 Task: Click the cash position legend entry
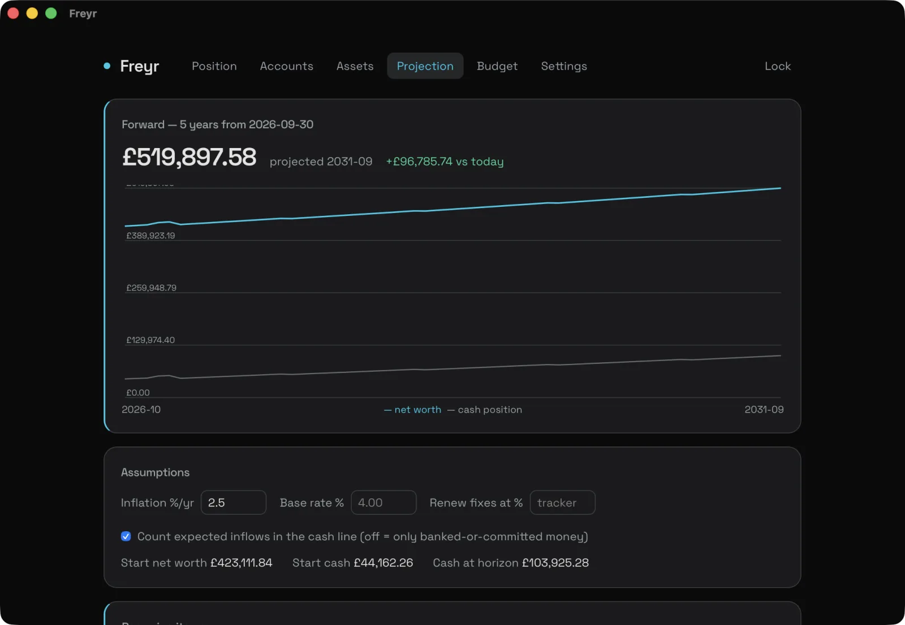click(x=485, y=410)
